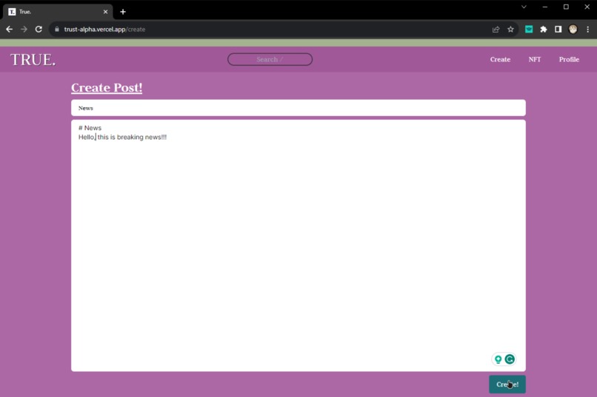Click the browser forward arrow
The height and width of the screenshot is (397, 597).
point(24,30)
